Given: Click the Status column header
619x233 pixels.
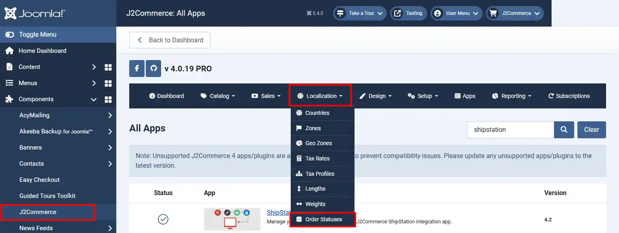Looking at the screenshot, I should (x=163, y=193).
